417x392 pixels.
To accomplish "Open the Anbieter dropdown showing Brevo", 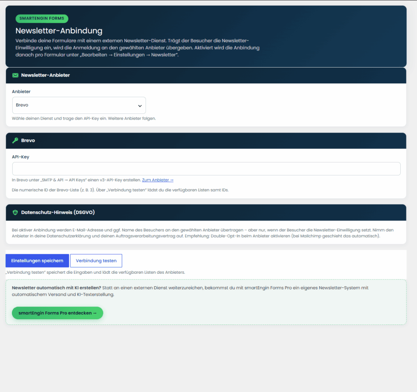I will point(79,105).
